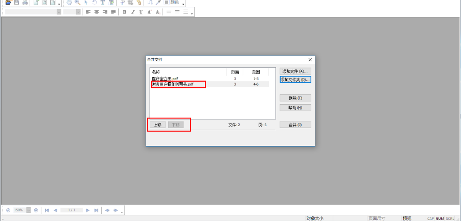Click 添加文件夹 (D)... button
461x221 pixels.
pos(295,80)
